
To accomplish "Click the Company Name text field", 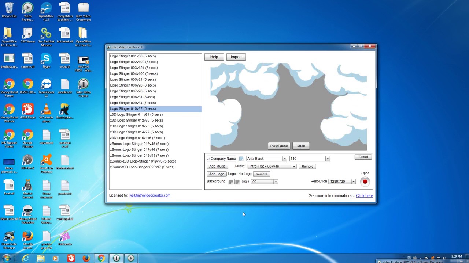I will click(x=222, y=159).
